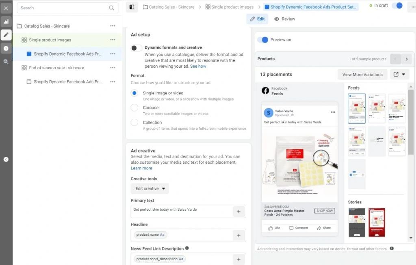This screenshot has height=265, width=416.
Task: Select Collection format option
Action: pos(134,122)
